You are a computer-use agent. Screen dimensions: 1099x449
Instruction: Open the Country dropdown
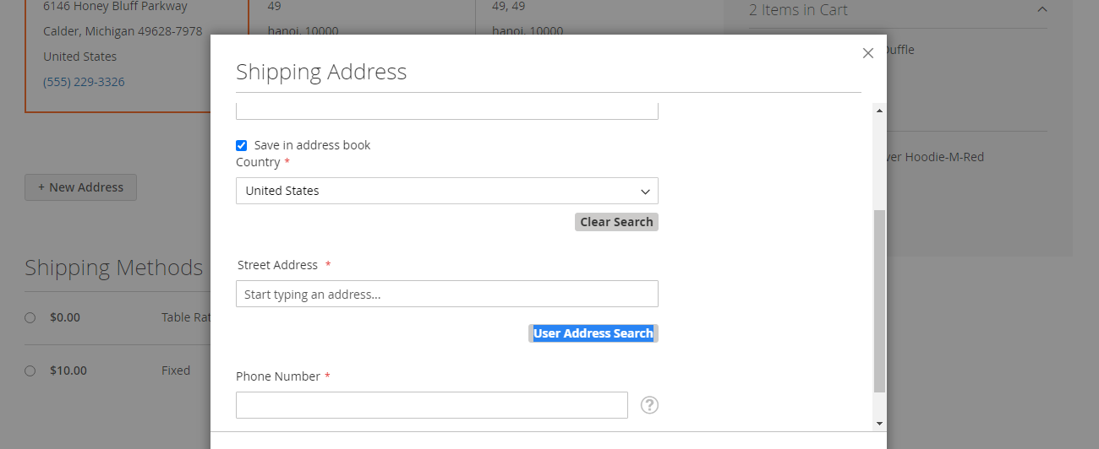446,191
